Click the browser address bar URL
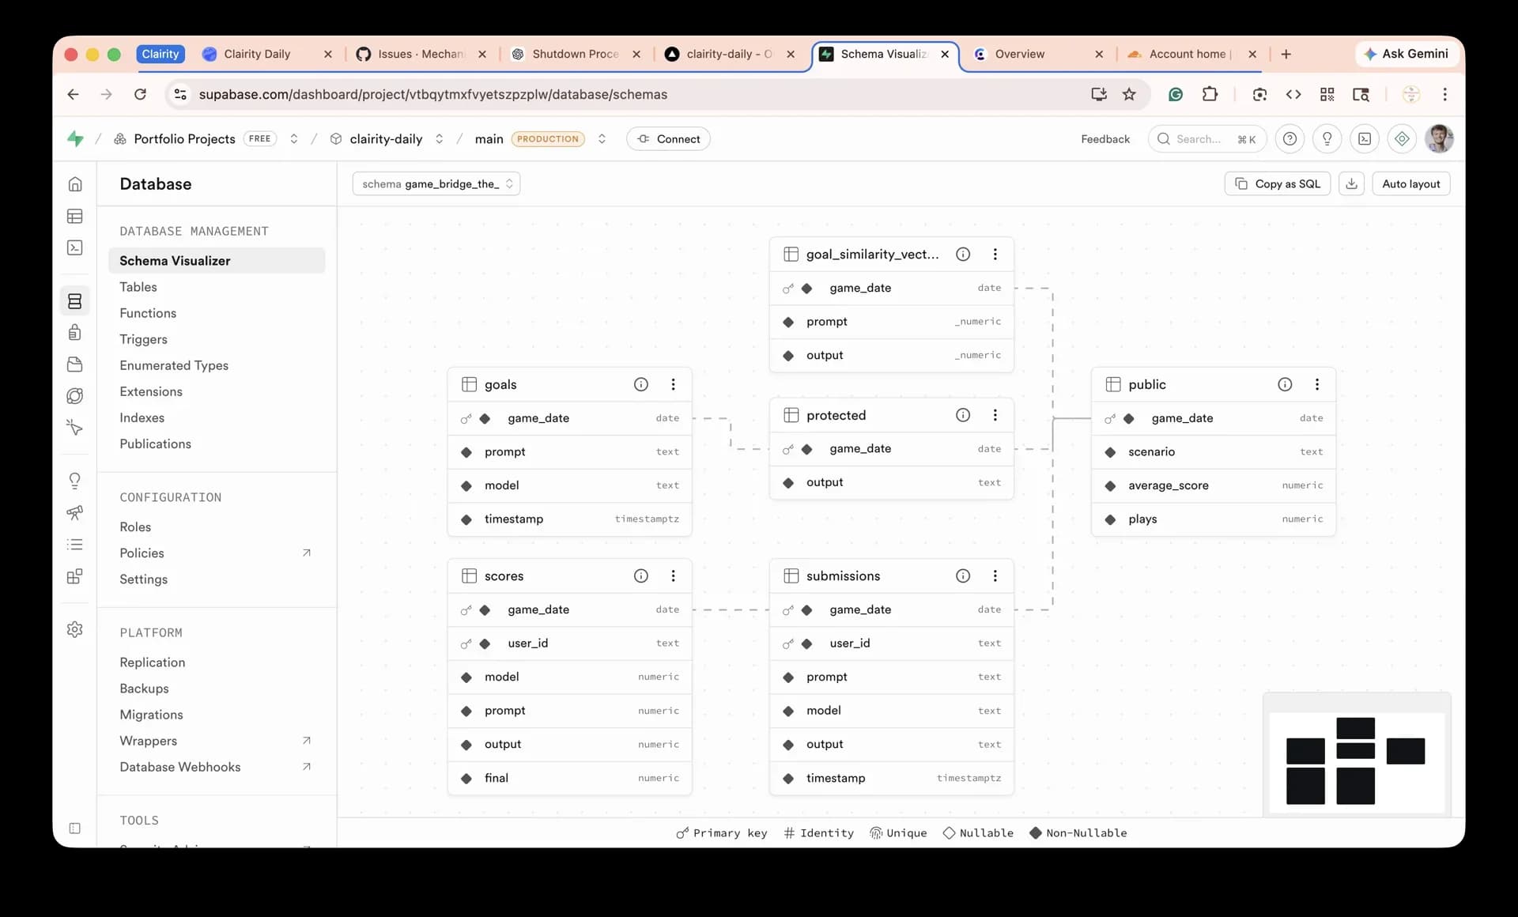The image size is (1518, 917). point(433,94)
